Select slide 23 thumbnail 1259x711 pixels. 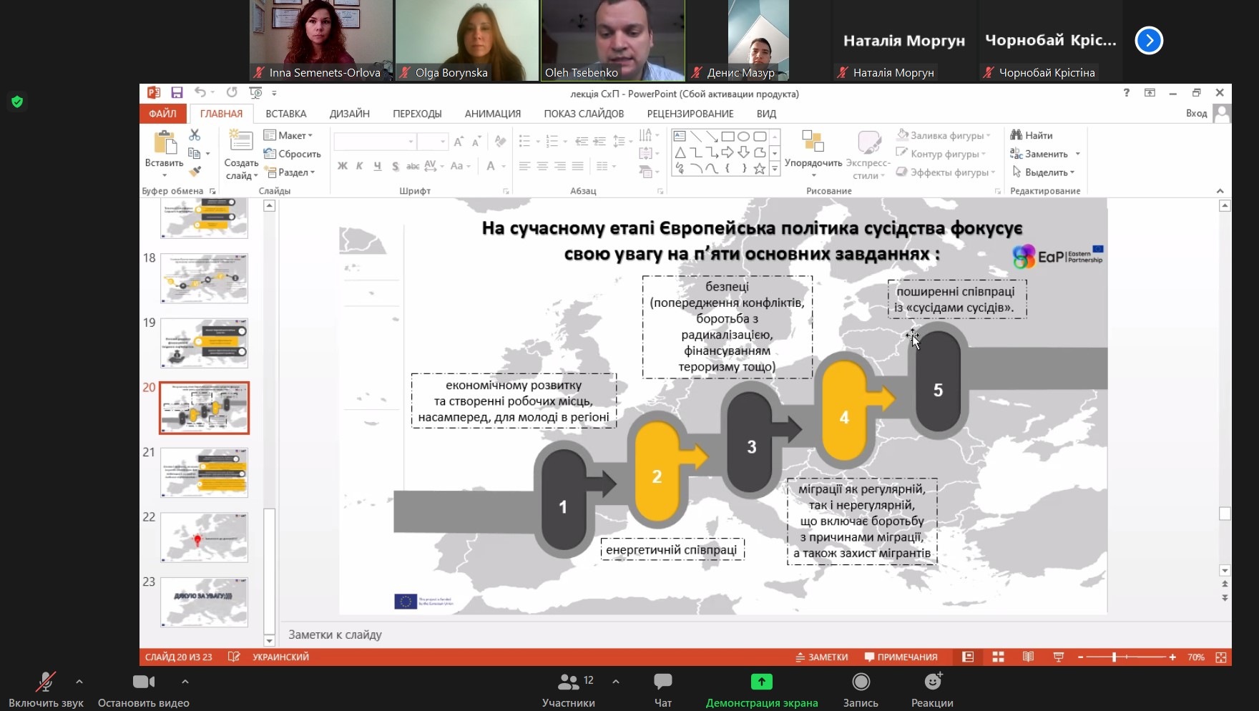(x=204, y=602)
